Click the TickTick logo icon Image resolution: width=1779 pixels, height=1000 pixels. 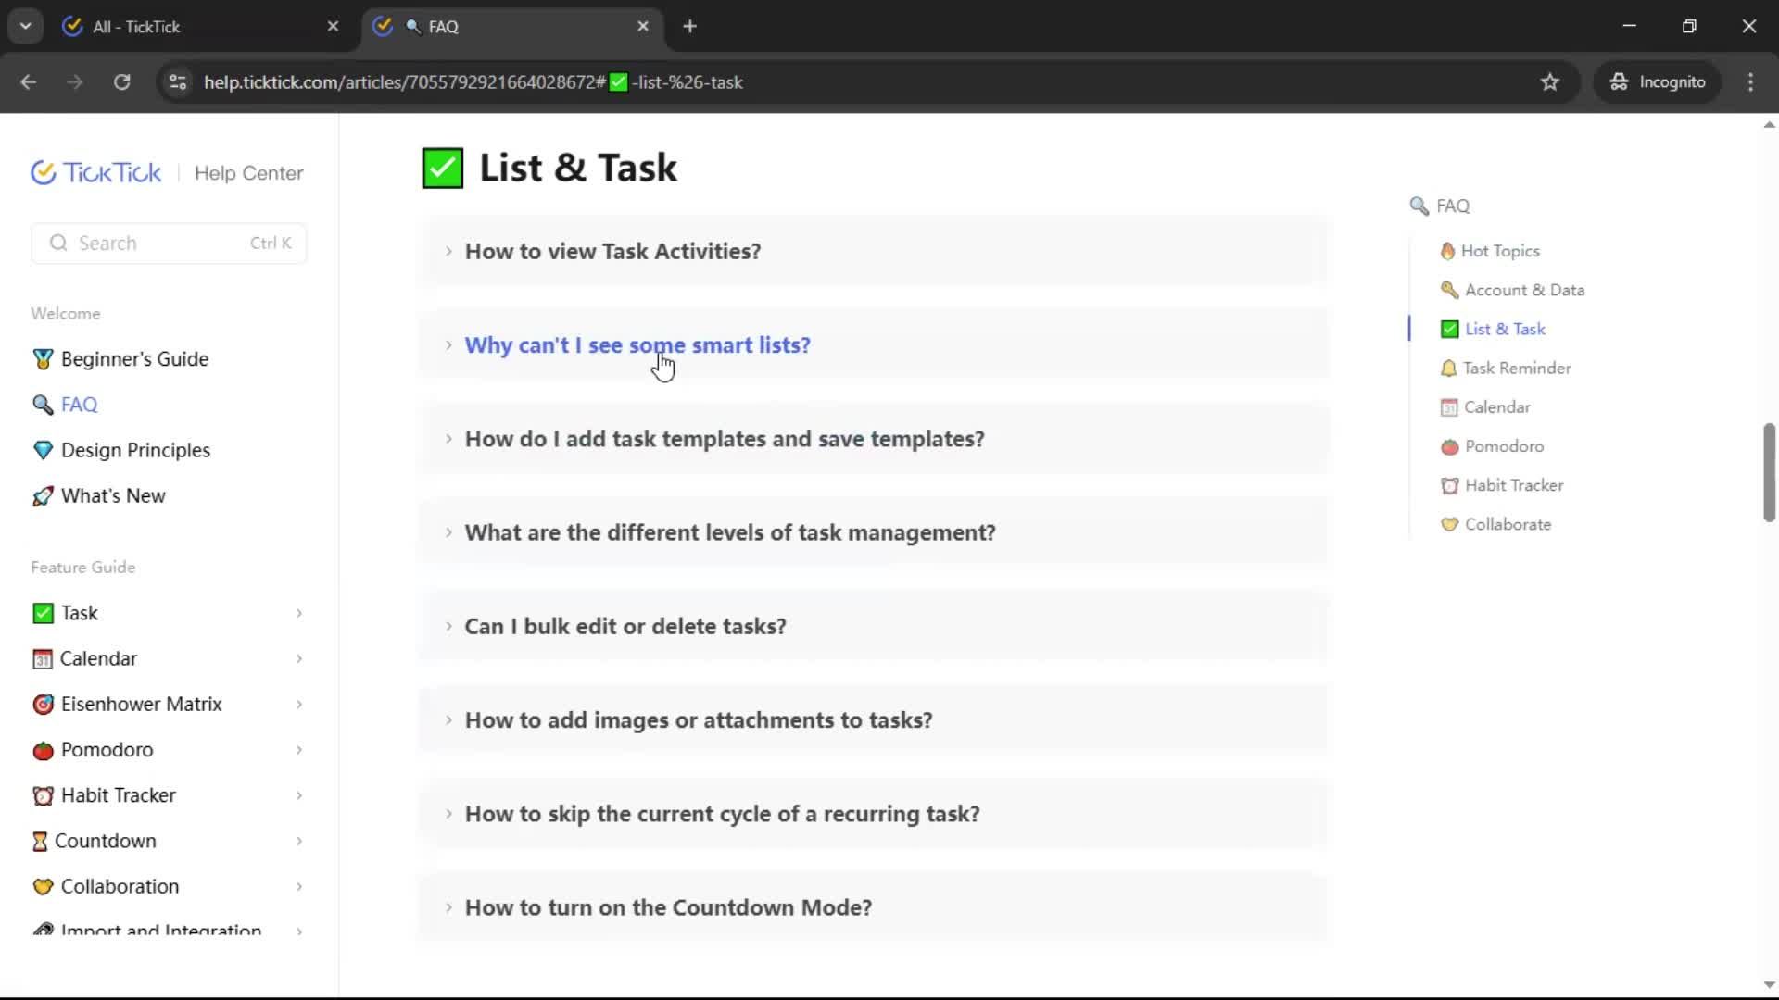click(44, 173)
